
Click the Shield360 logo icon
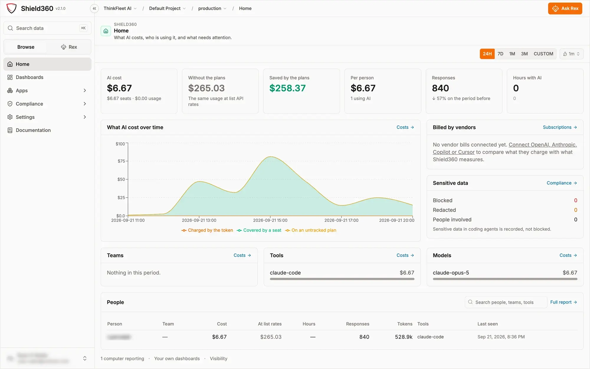tap(12, 8)
